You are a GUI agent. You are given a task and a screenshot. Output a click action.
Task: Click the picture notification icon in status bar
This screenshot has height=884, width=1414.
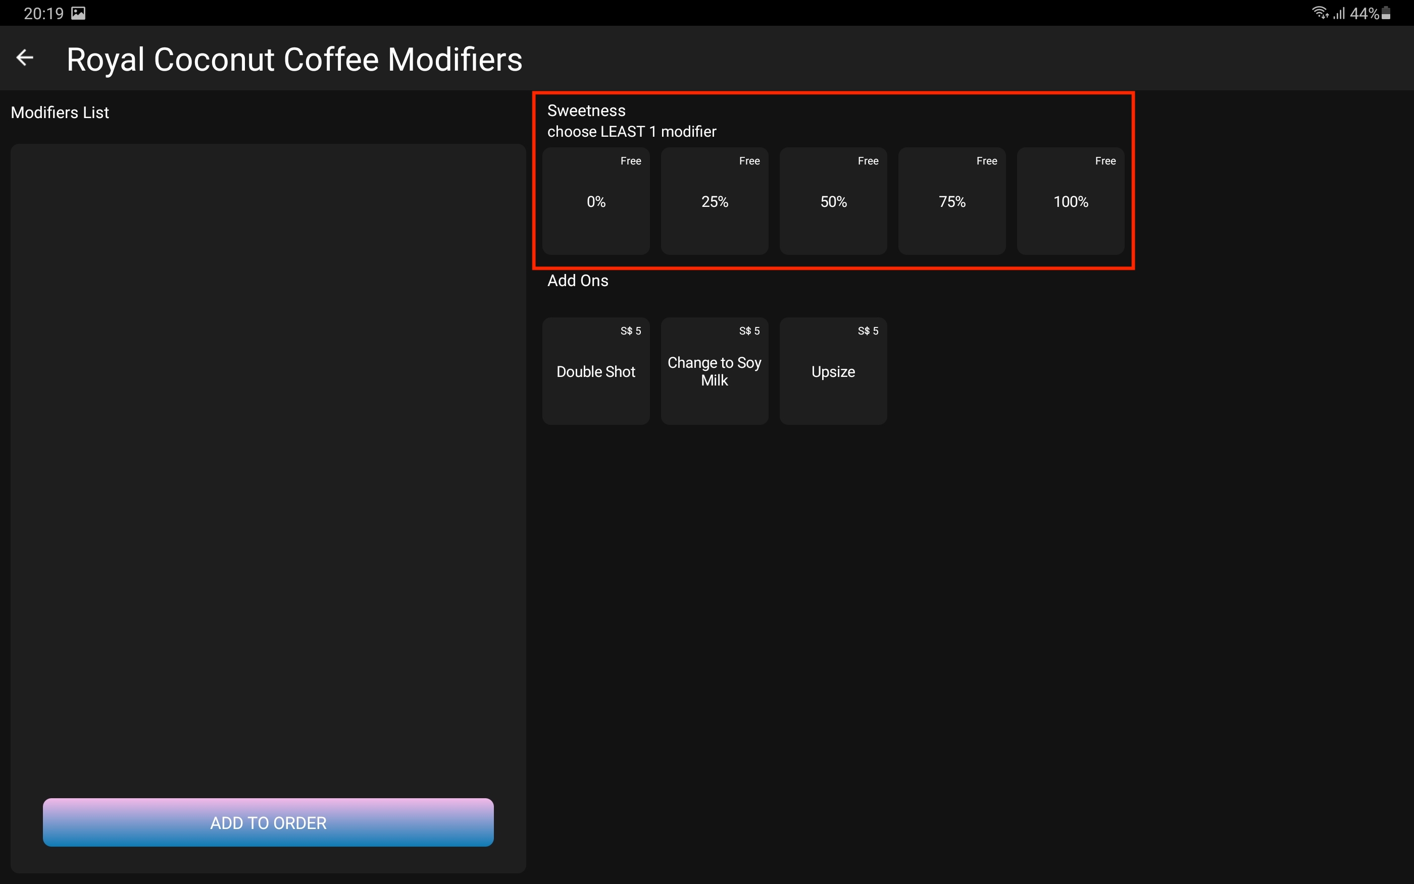click(x=78, y=14)
